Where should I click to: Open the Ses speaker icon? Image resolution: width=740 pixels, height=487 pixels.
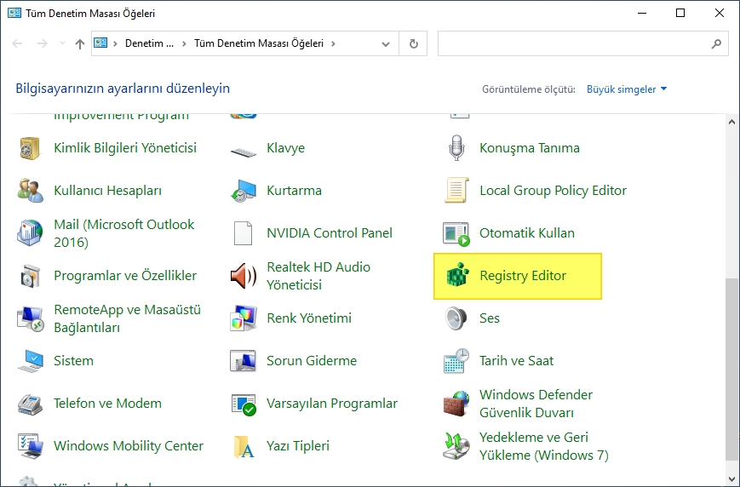456,318
